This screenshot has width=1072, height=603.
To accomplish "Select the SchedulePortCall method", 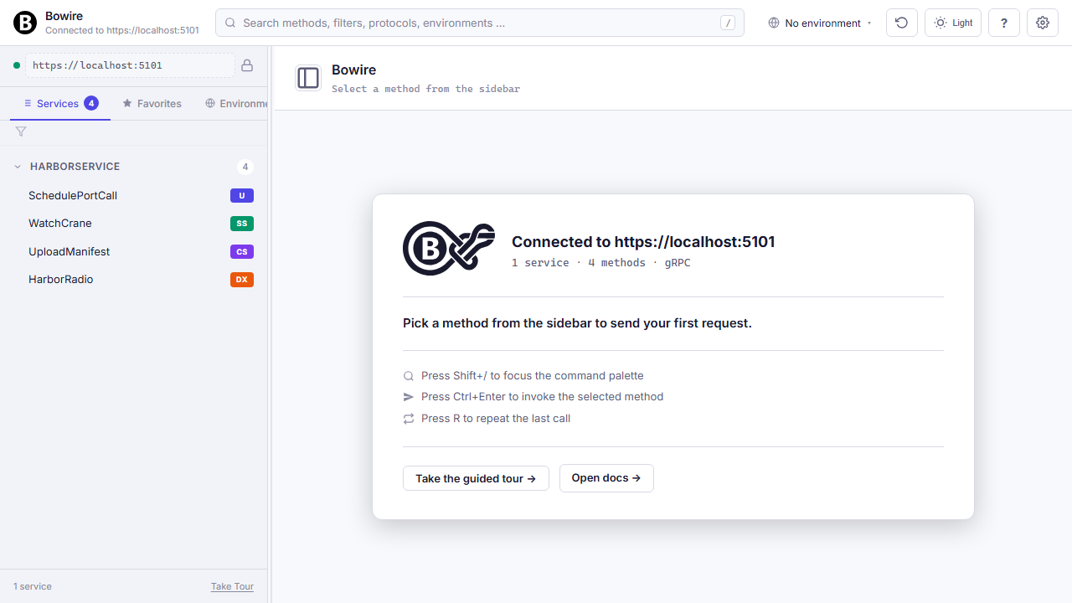I will 134,195.
